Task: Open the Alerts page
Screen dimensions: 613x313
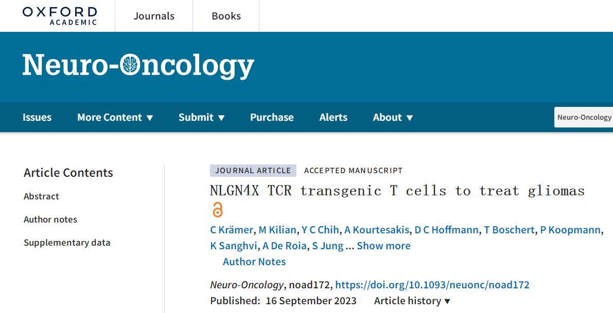Action: [333, 117]
